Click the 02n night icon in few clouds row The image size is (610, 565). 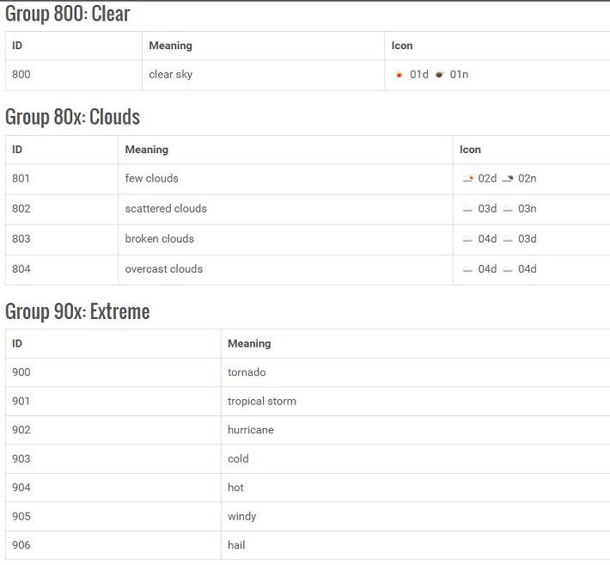pos(508,179)
